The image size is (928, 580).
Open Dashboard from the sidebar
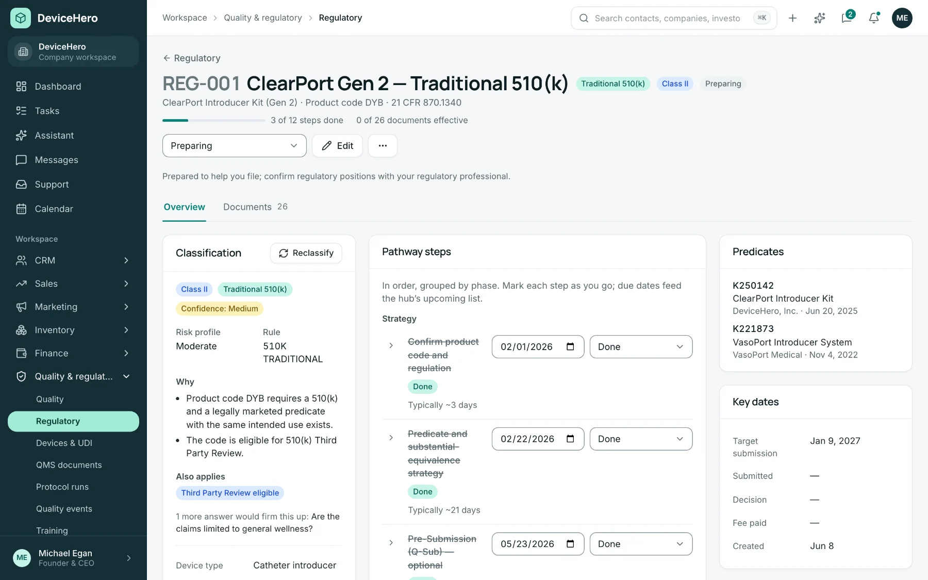click(73, 86)
